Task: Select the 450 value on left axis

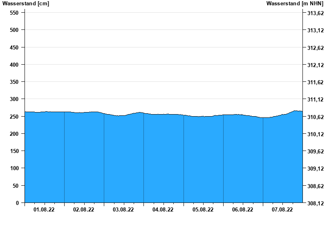Action: click(x=14, y=47)
